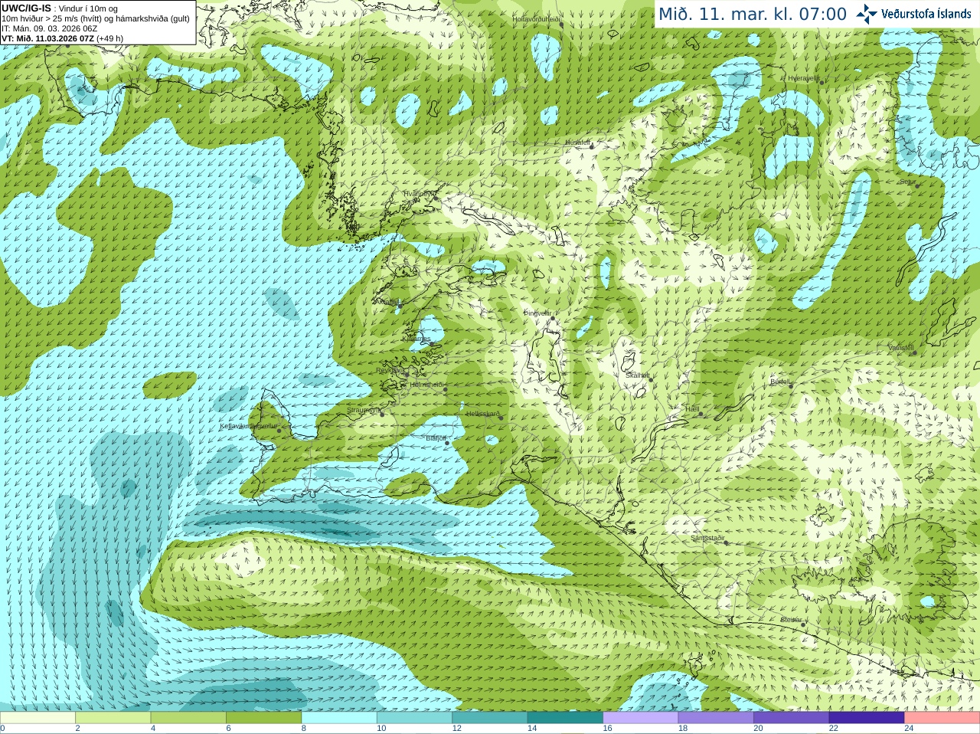The image size is (980, 734).
Task: Click the Hellisskarð station label
Action: (x=483, y=414)
